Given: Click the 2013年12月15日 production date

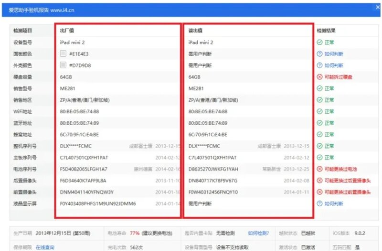Looking at the screenshot, I should tap(63, 233).
